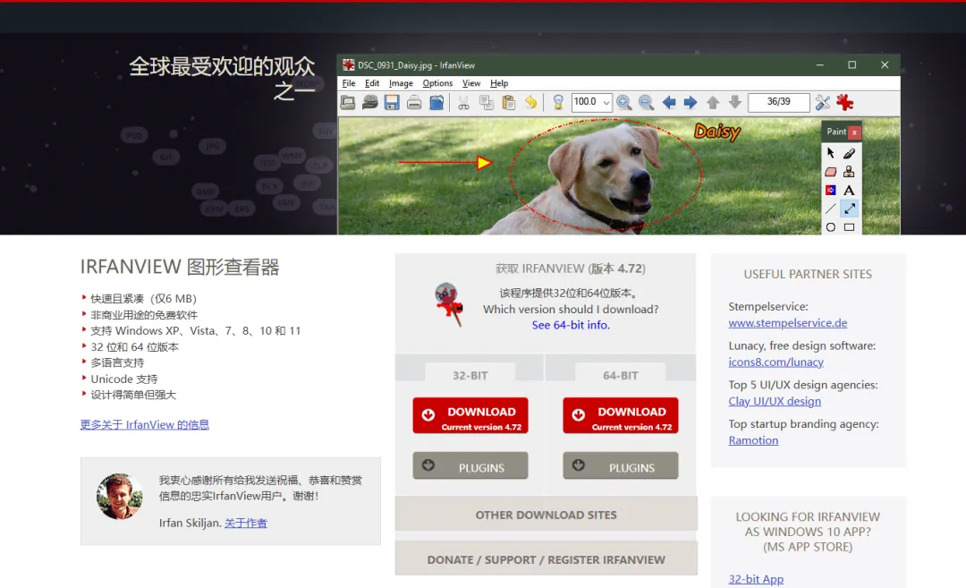
Task: Select the color replacer tool in Paint panel
Action: [x=830, y=190]
